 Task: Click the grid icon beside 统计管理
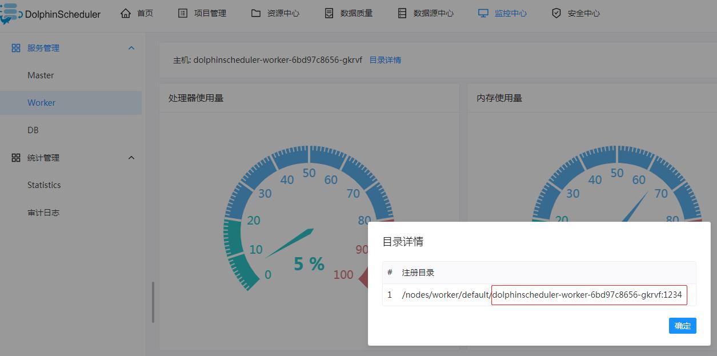pos(16,158)
